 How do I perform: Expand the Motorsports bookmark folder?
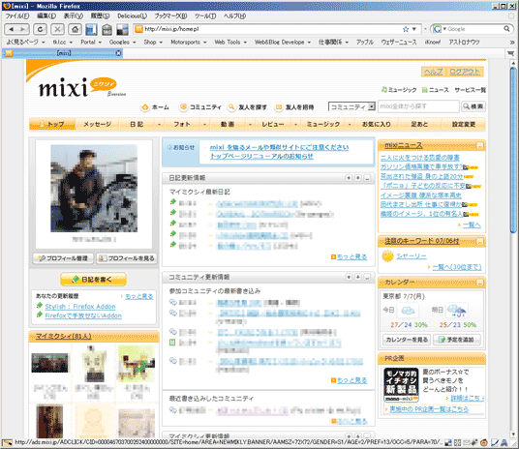(189, 43)
